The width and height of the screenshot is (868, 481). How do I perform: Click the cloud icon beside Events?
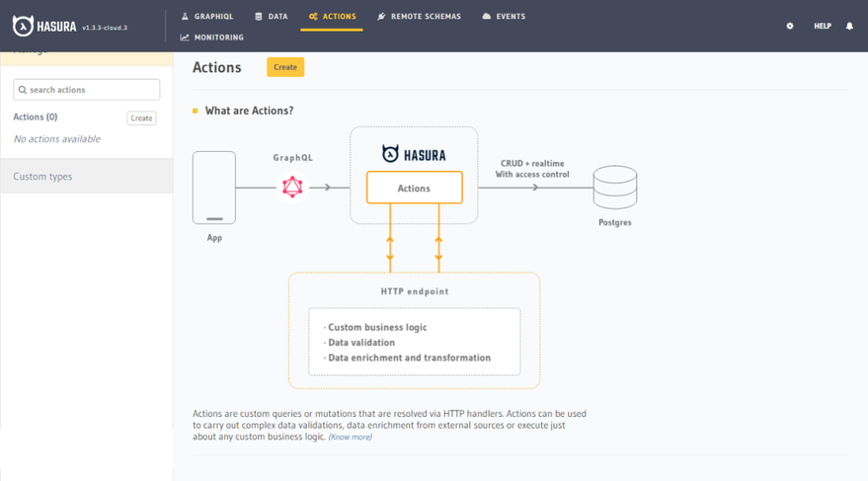click(486, 17)
